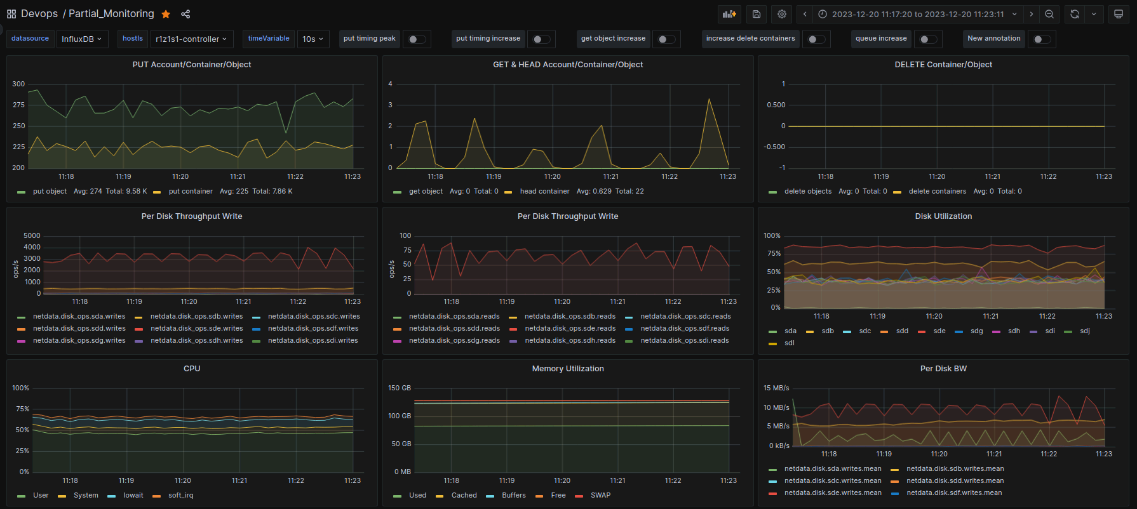Refresh the dashboard
Screen dimensions: 1137x509
[1075, 14]
